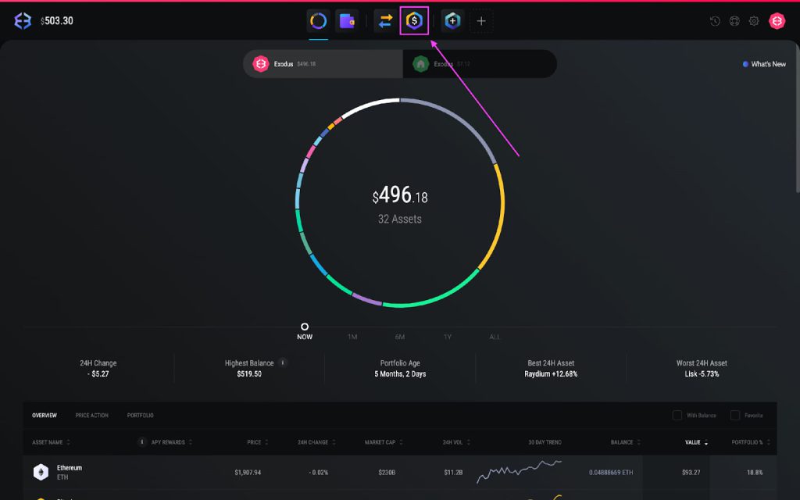Screen dimensions: 800x500
Task: Click the 32 Assets label
Action: [x=399, y=219]
